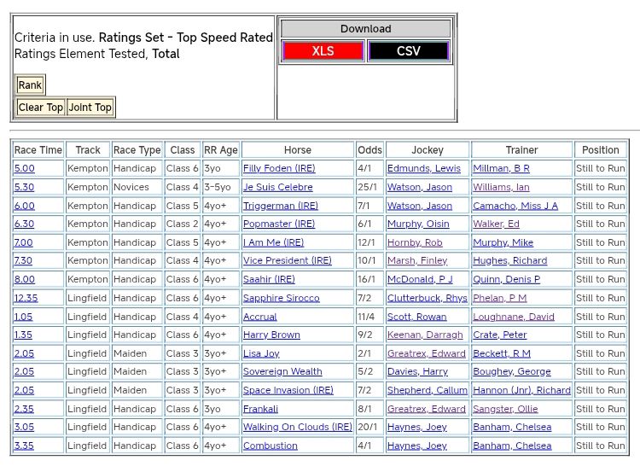
Task: Open horse Sapphire Sirocco link
Action: 282,298
